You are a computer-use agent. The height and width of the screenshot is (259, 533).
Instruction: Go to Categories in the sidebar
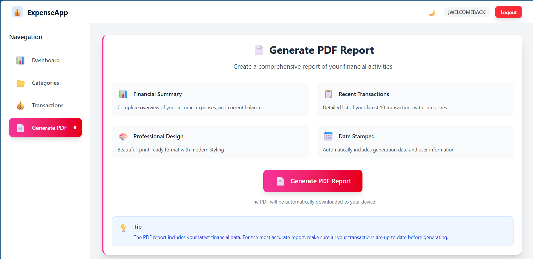[45, 83]
